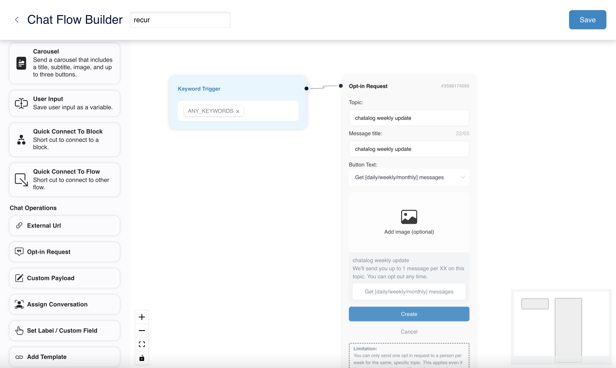Select the User Input block icon

pyautogui.click(x=21, y=103)
